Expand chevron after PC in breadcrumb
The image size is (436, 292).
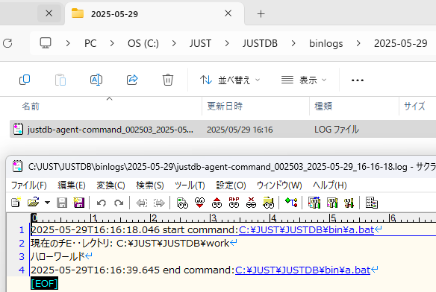pos(112,43)
